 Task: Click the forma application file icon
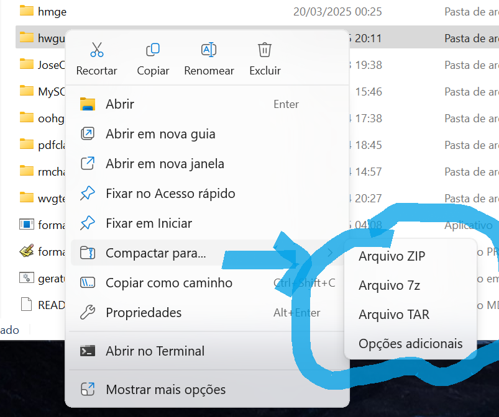[x=27, y=225]
